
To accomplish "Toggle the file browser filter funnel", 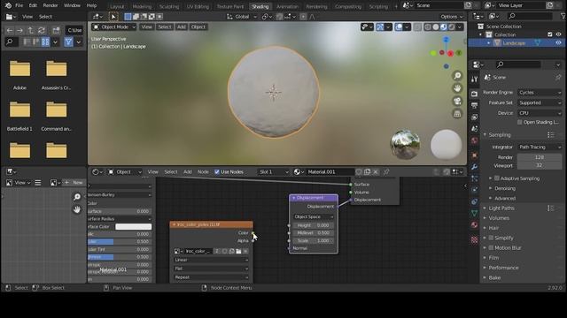I will pos(68,42).
